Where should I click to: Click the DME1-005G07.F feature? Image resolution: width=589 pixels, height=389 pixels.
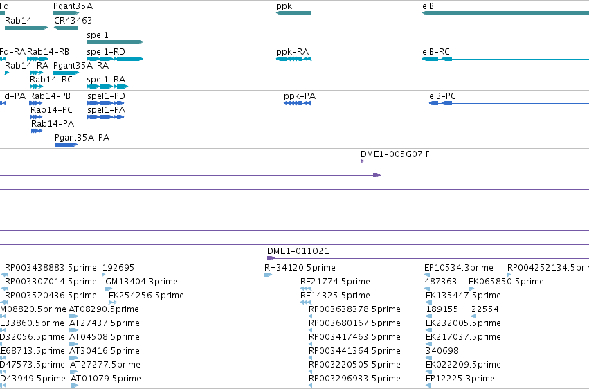363,161
